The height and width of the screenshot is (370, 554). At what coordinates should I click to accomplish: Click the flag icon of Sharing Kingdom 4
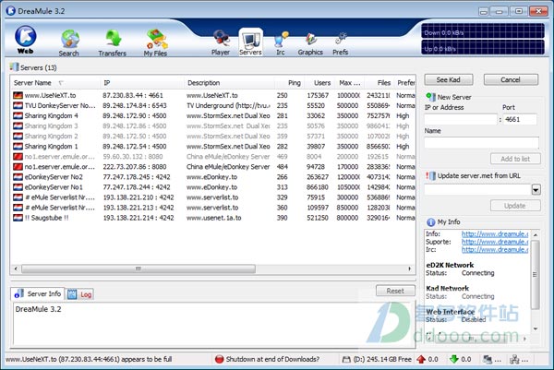(18, 116)
